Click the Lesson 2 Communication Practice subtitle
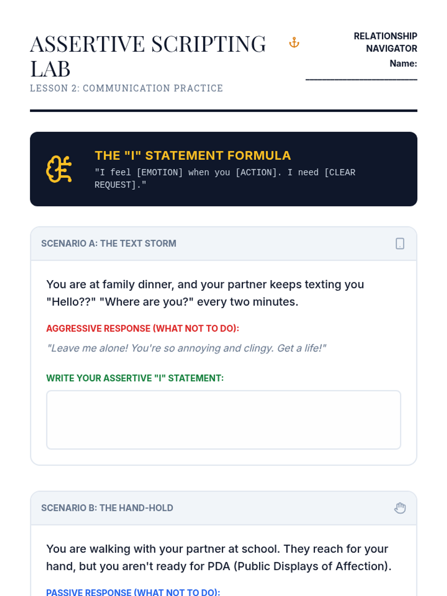This screenshot has height=596, width=447. click(126, 88)
